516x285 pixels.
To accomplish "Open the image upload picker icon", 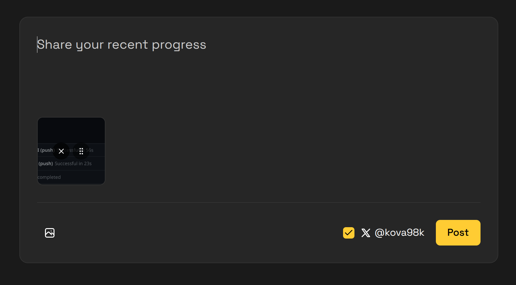I will point(50,233).
